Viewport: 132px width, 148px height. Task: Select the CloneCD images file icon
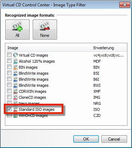[x=15, y=97]
